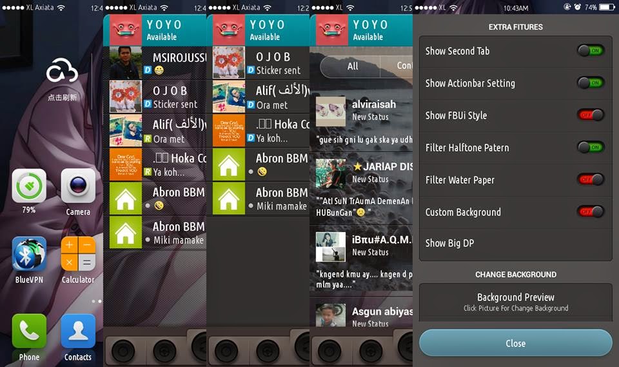
Task: Tap the cloud refresh icon
Action: [x=62, y=71]
